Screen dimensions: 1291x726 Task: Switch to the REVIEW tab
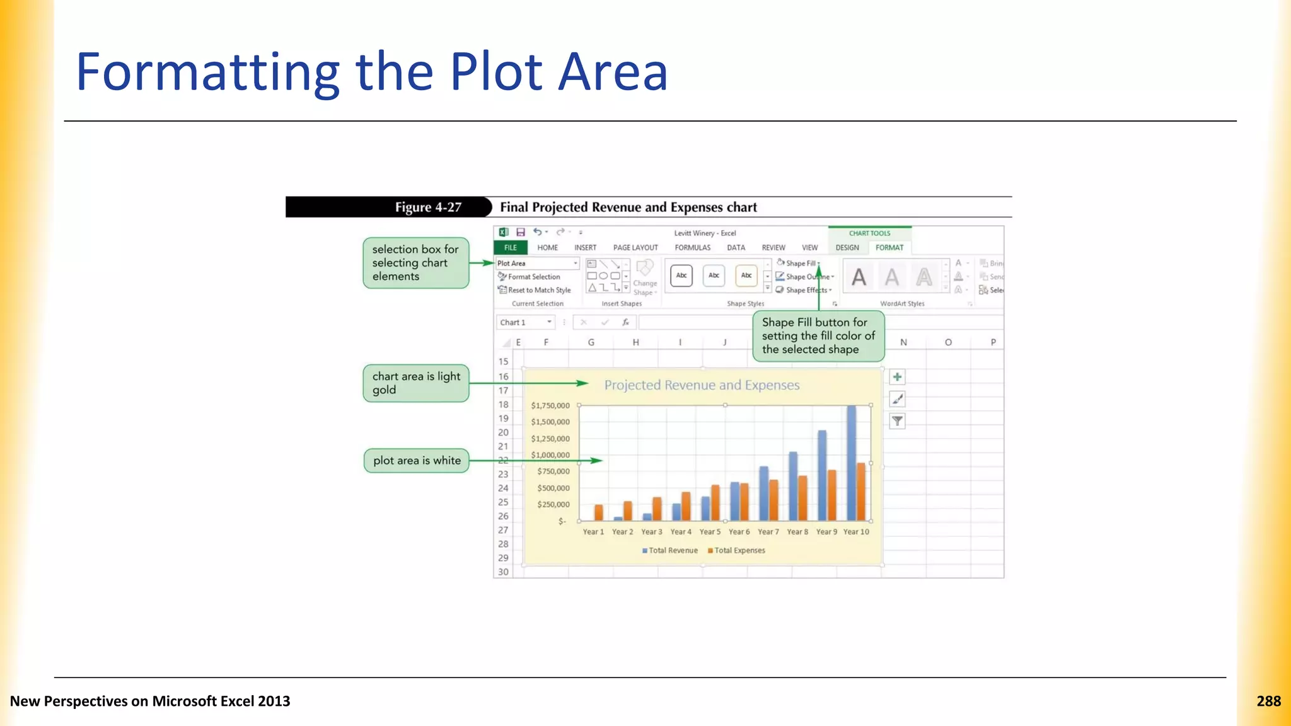click(x=773, y=248)
